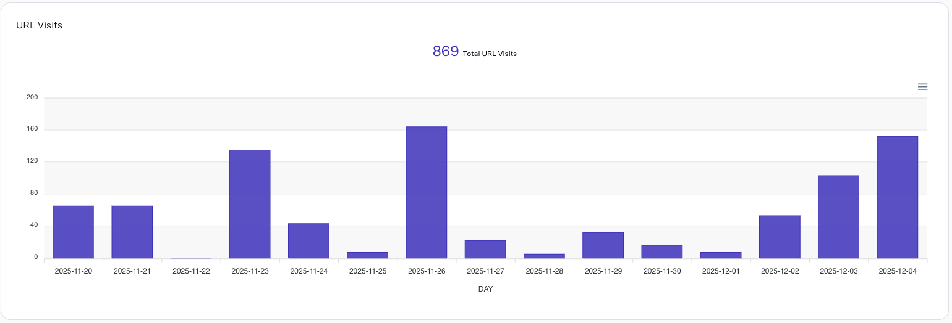Click the 2025-12-03 bar
This screenshot has width=952, height=323.
(838, 216)
